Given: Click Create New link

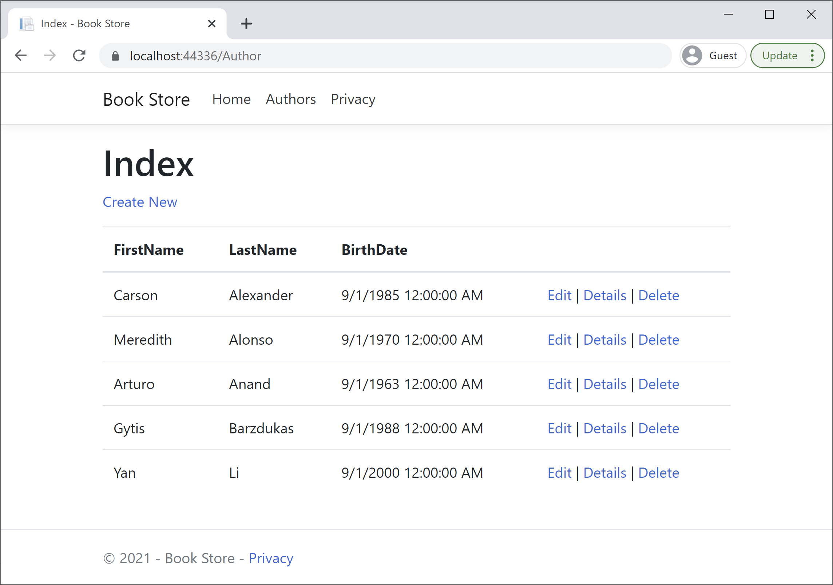Looking at the screenshot, I should tap(140, 202).
